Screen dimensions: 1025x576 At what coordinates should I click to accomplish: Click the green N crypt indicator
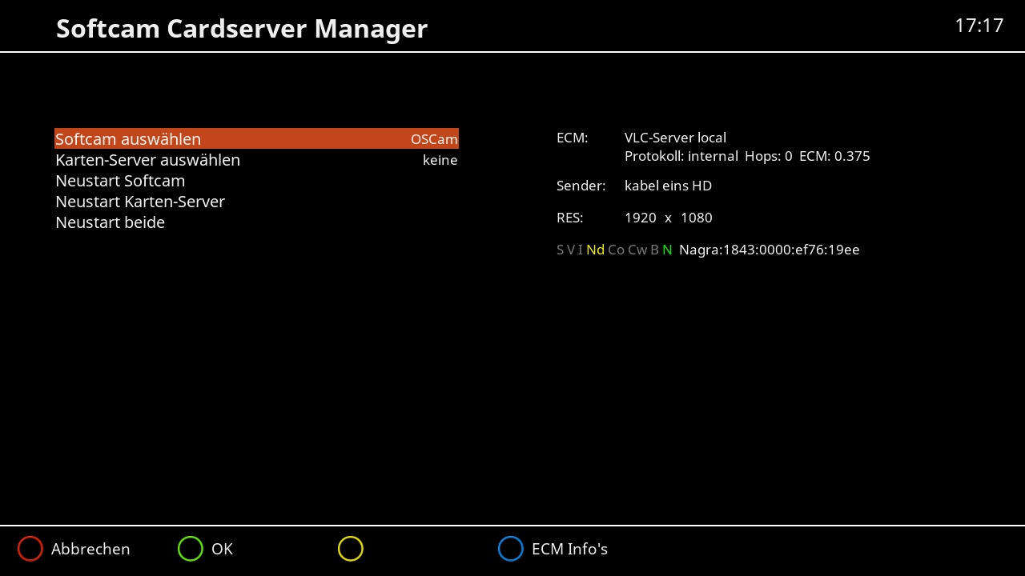667,250
